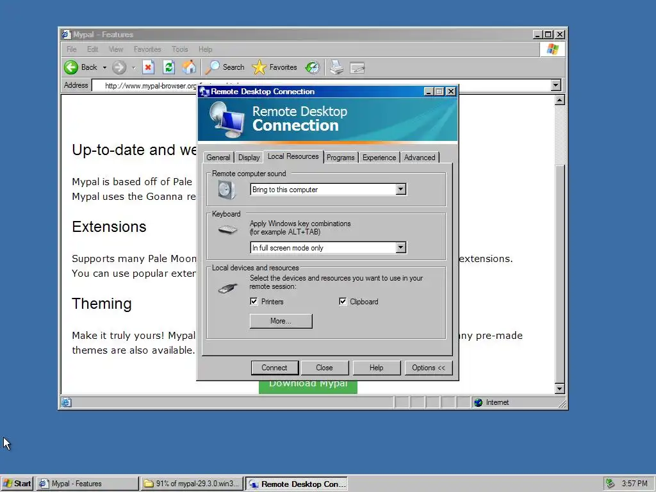This screenshot has height=492, width=656.
Task: Click the Forward arrow icon in the browser toolbar
Action: [119, 67]
